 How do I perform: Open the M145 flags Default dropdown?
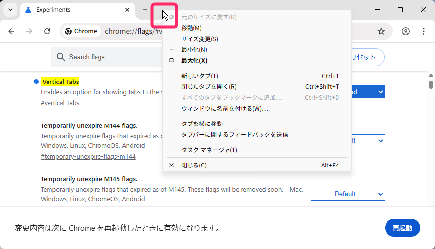[x=348, y=194]
